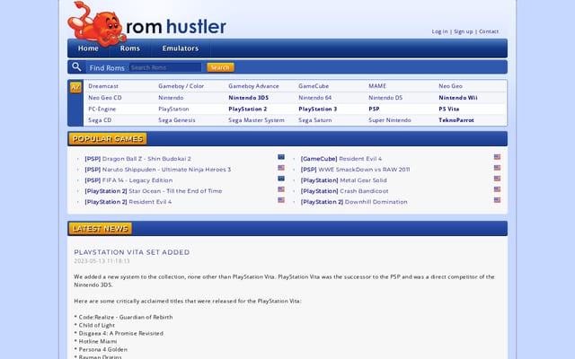The width and height of the screenshot is (575, 359).
Task: Open the Nintendo system link
Action: 171,98
